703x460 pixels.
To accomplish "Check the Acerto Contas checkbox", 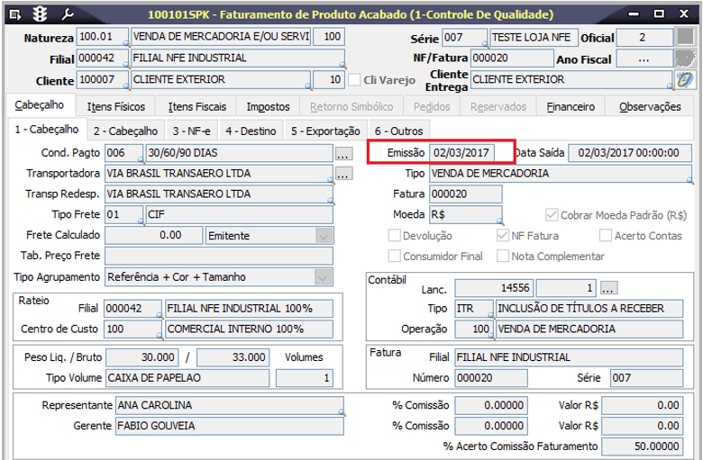I will (606, 236).
